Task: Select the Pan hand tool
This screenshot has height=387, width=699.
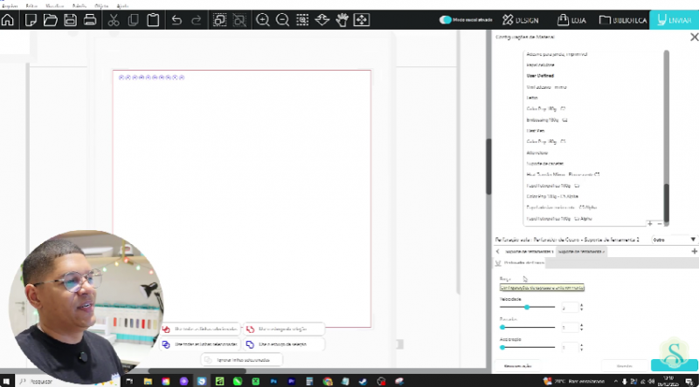Action: tap(342, 20)
